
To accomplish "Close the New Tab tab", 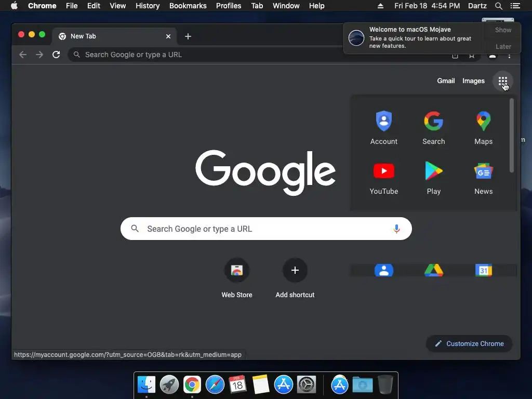I will [168, 36].
